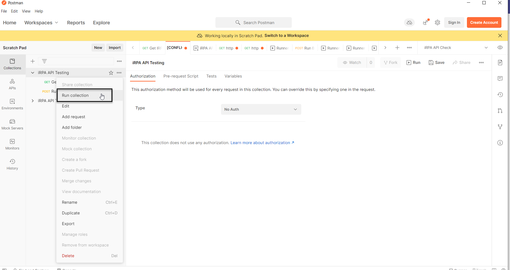The image size is (510, 270).
Task: Click the Import button
Action: coord(115,48)
